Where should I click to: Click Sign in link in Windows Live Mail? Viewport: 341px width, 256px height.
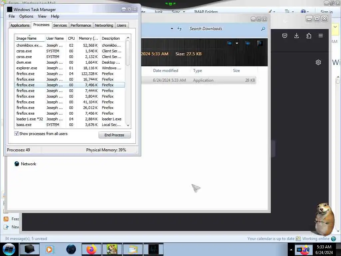point(326,12)
